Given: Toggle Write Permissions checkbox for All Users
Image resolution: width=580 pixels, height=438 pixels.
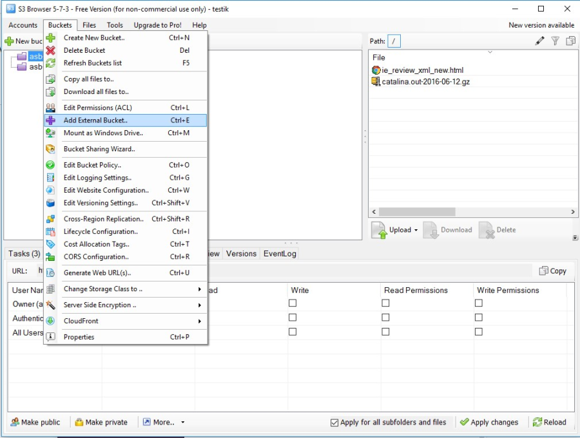Looking at the screenshot, I should click(479, 332).
